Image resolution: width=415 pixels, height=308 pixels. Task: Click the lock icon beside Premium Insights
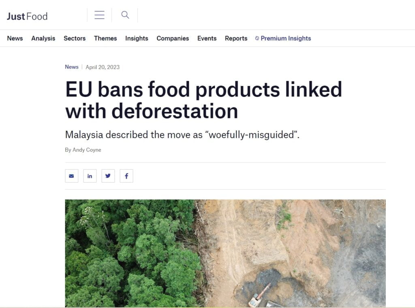point(257,38)
